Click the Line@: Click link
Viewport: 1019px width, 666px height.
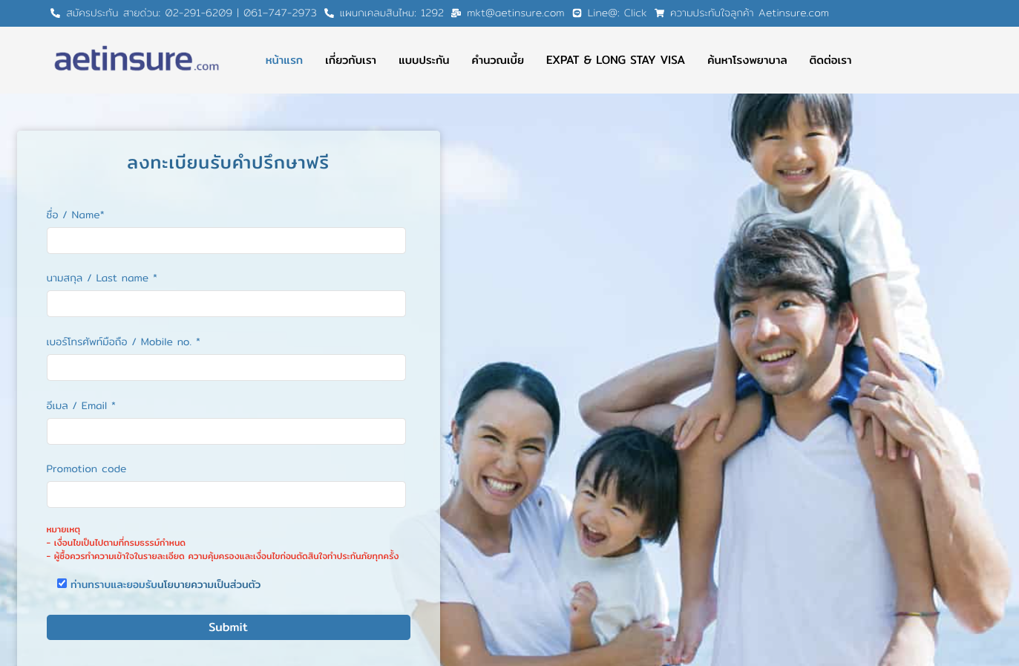(617, 13)
